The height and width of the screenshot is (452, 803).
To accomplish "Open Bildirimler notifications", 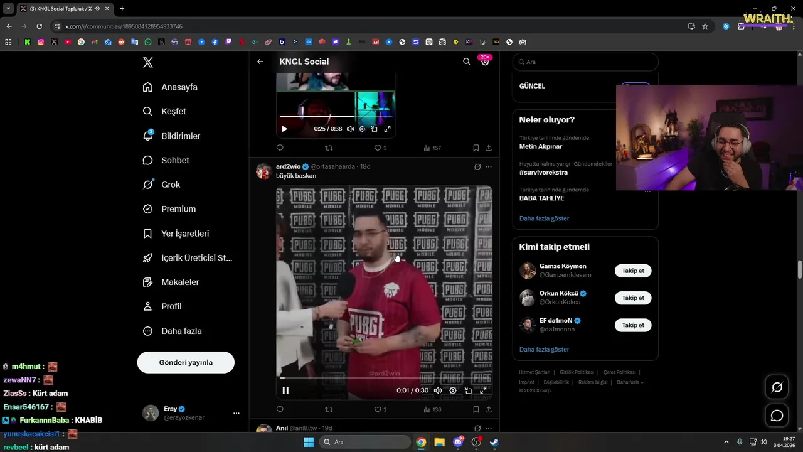I will pos(171,136).
